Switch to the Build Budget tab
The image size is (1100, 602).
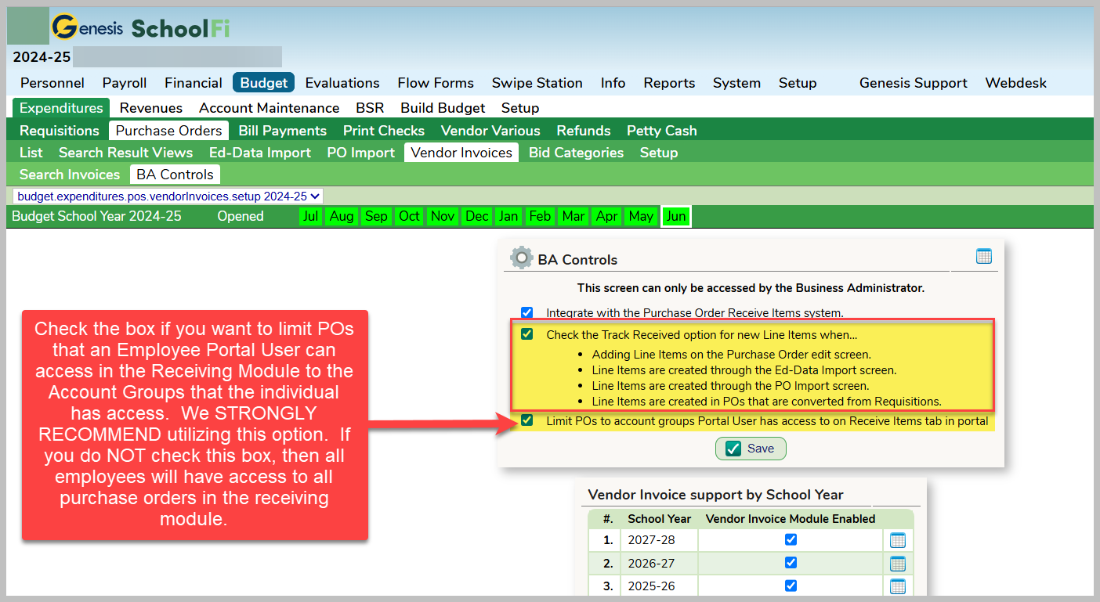pos(443,108)
